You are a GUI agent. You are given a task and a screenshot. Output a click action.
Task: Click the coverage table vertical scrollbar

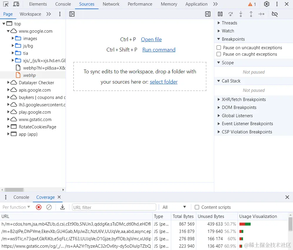[x=290, y=224]
